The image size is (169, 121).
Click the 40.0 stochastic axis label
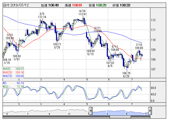click(153, 94)
